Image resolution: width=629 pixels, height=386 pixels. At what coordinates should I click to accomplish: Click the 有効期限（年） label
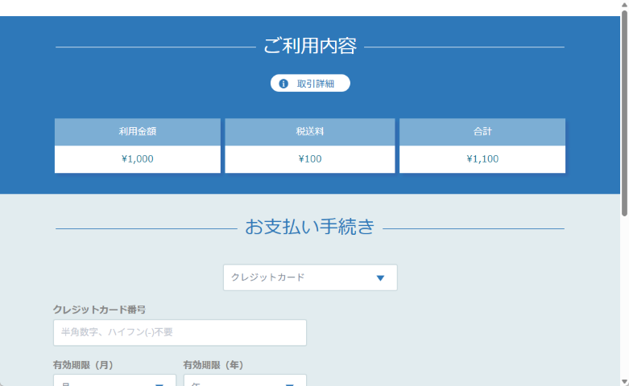[x=213, y=364]
